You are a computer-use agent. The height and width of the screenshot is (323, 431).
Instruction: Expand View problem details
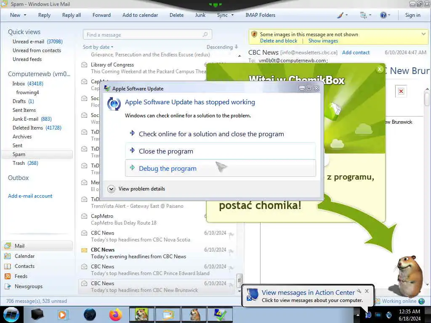click(137, 189)
